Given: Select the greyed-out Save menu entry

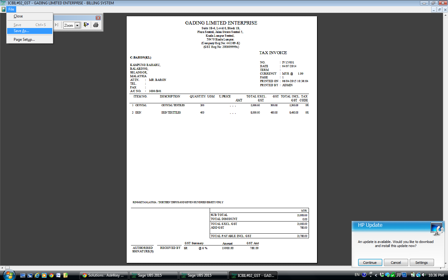Looking at the screenshot, I should (30, 25).
